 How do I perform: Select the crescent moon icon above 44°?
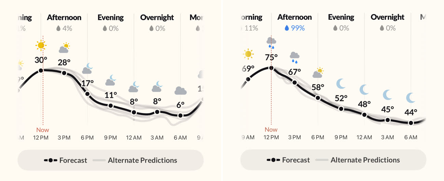[x=411, y=98]
